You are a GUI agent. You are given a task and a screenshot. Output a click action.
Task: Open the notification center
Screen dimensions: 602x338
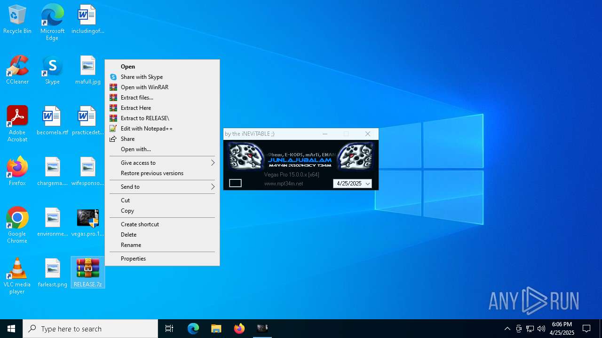[586, 329]
